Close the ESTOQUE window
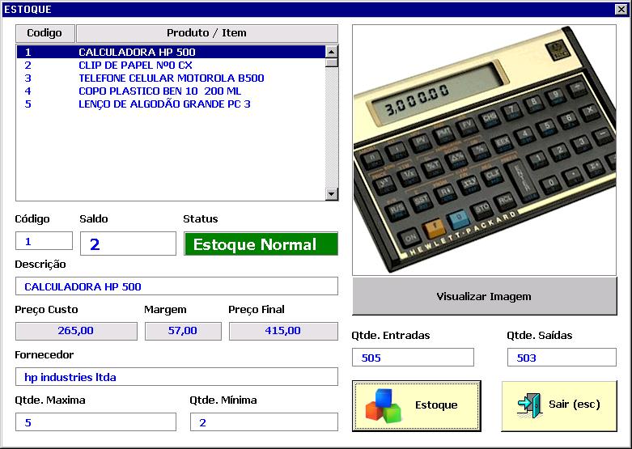The height and width of the screenshot is (449, 632). point(621,9)
